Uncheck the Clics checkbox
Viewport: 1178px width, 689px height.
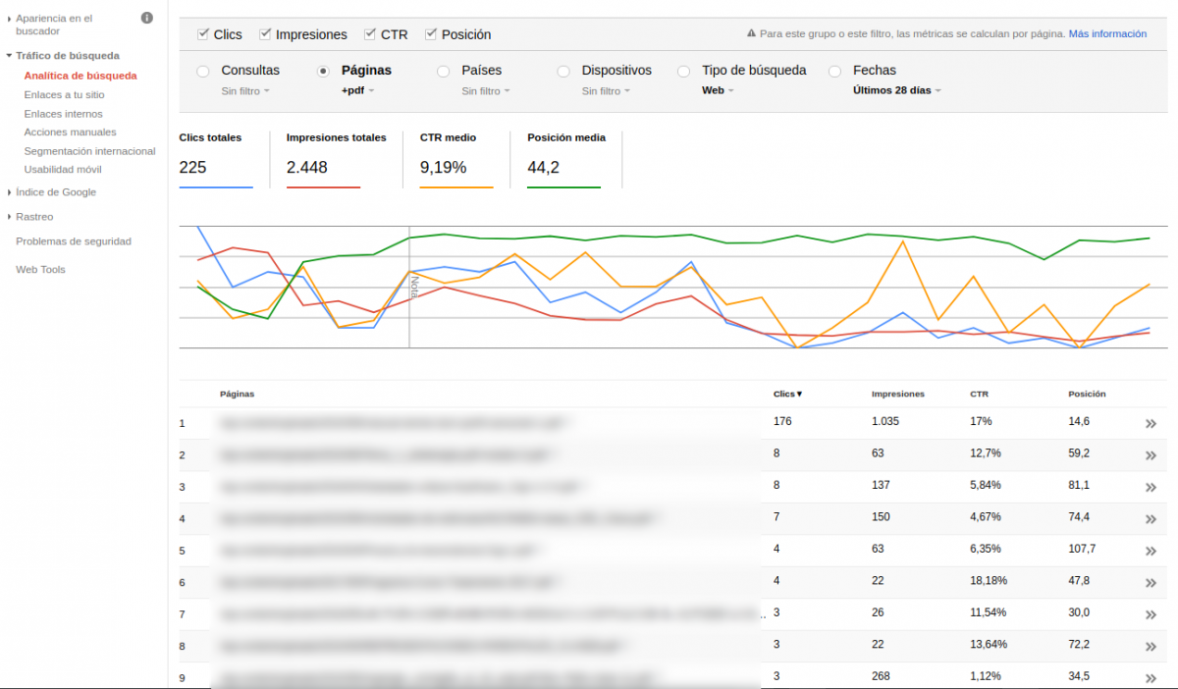pos(203,34)
